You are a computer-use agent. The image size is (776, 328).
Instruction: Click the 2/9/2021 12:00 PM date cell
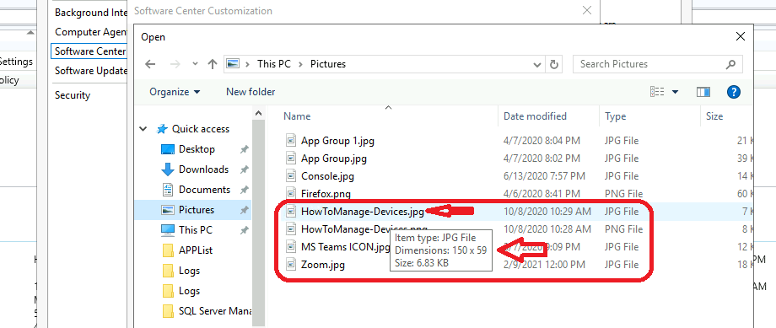pyautogui.click(x=543, y=265)
